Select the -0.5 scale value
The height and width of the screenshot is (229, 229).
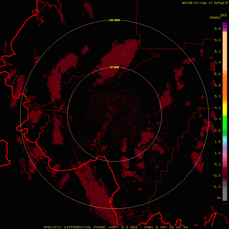pos(217,176)
